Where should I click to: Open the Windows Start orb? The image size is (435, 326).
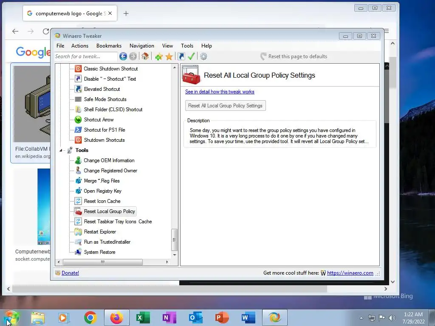click(11, 318)
